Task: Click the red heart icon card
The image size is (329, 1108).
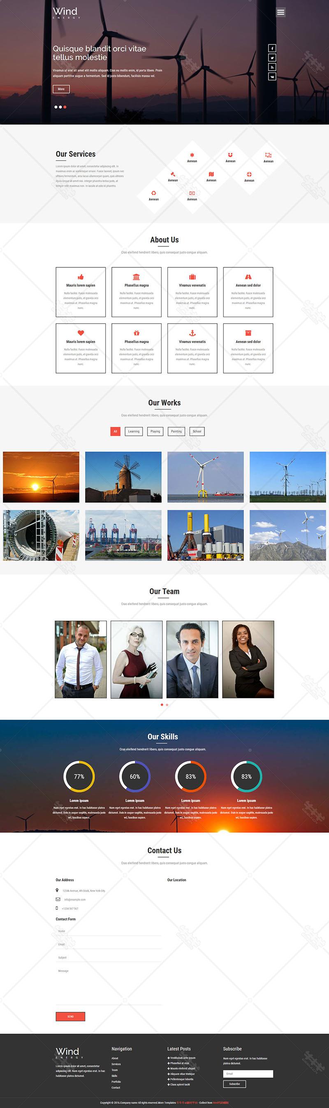Action: click(81, 348)
